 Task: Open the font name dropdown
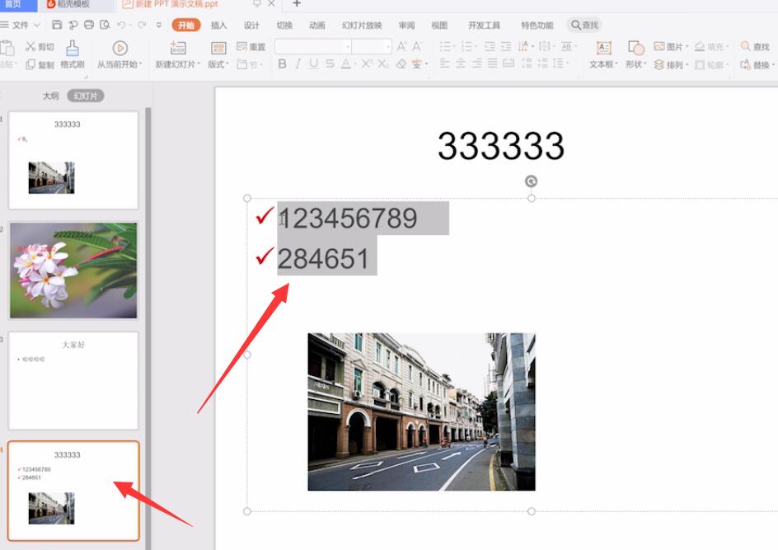click(349, 47)
